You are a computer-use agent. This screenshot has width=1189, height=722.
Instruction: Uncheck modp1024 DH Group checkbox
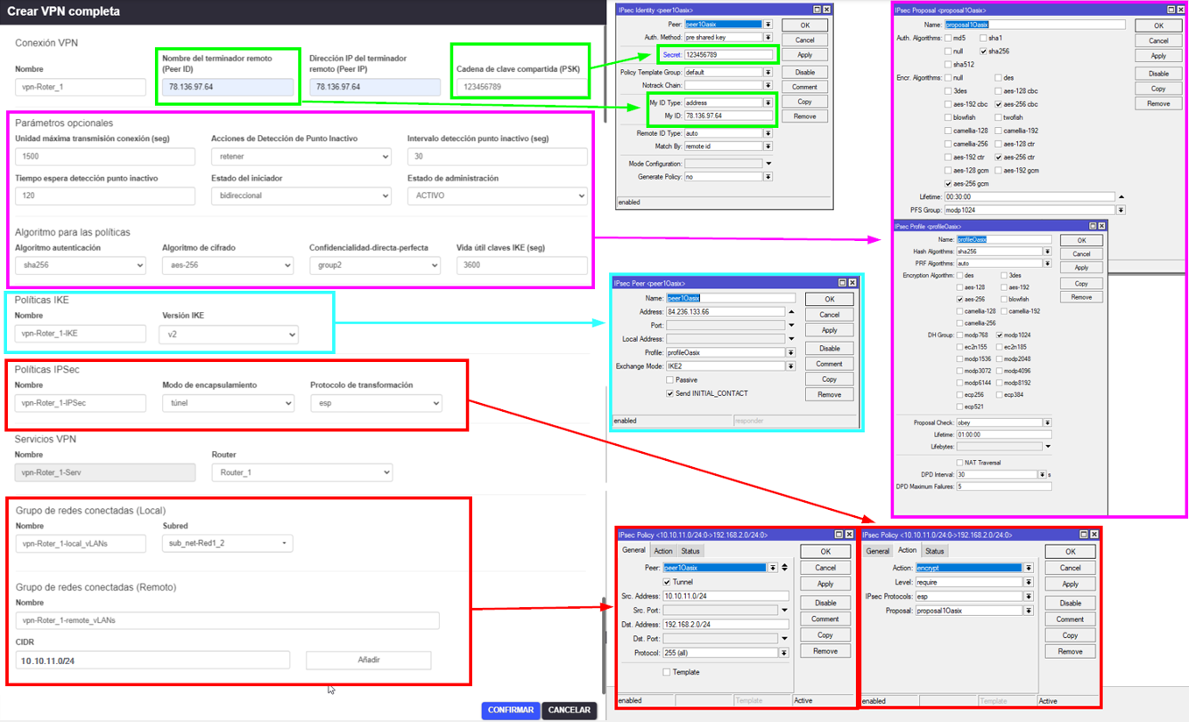coord(1000,336)
